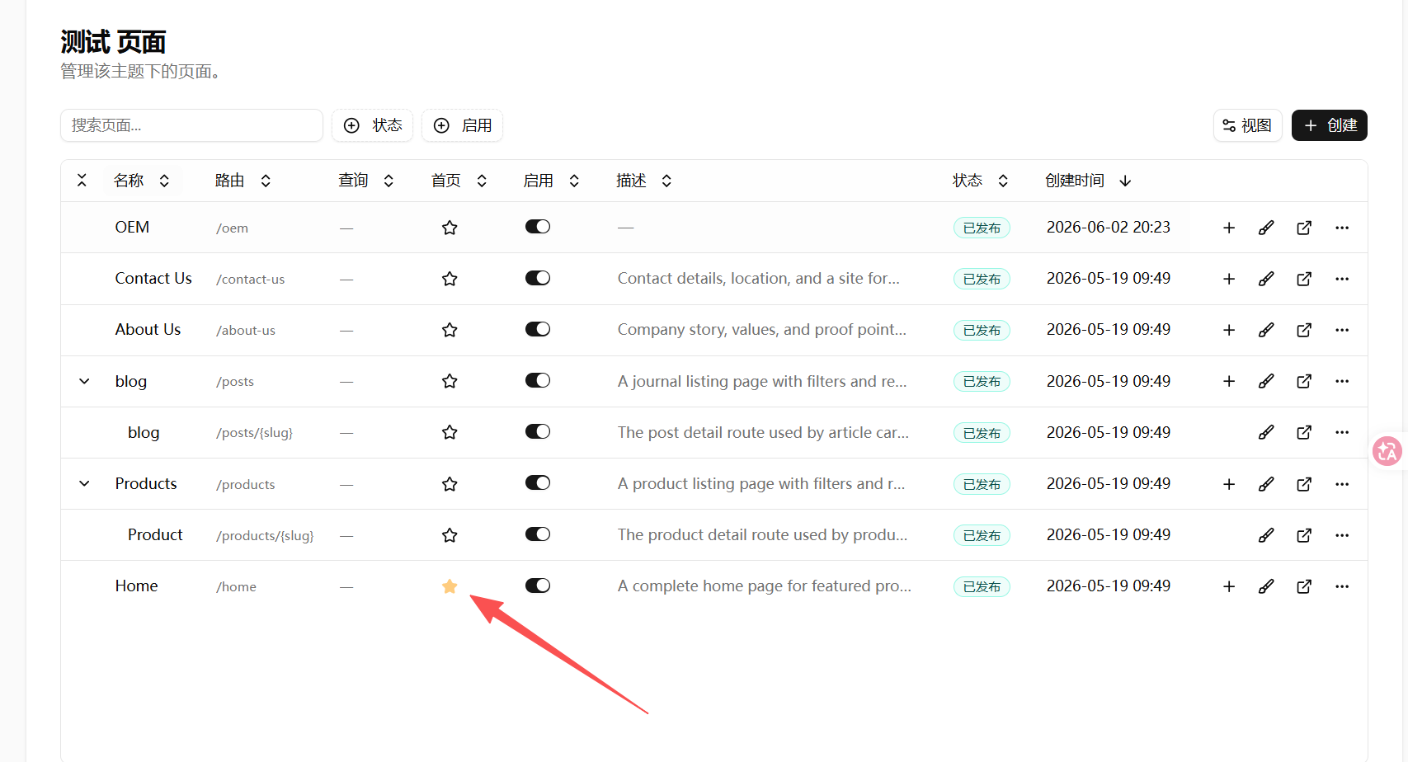Click the /products/{slug} route text

[265, 535]
